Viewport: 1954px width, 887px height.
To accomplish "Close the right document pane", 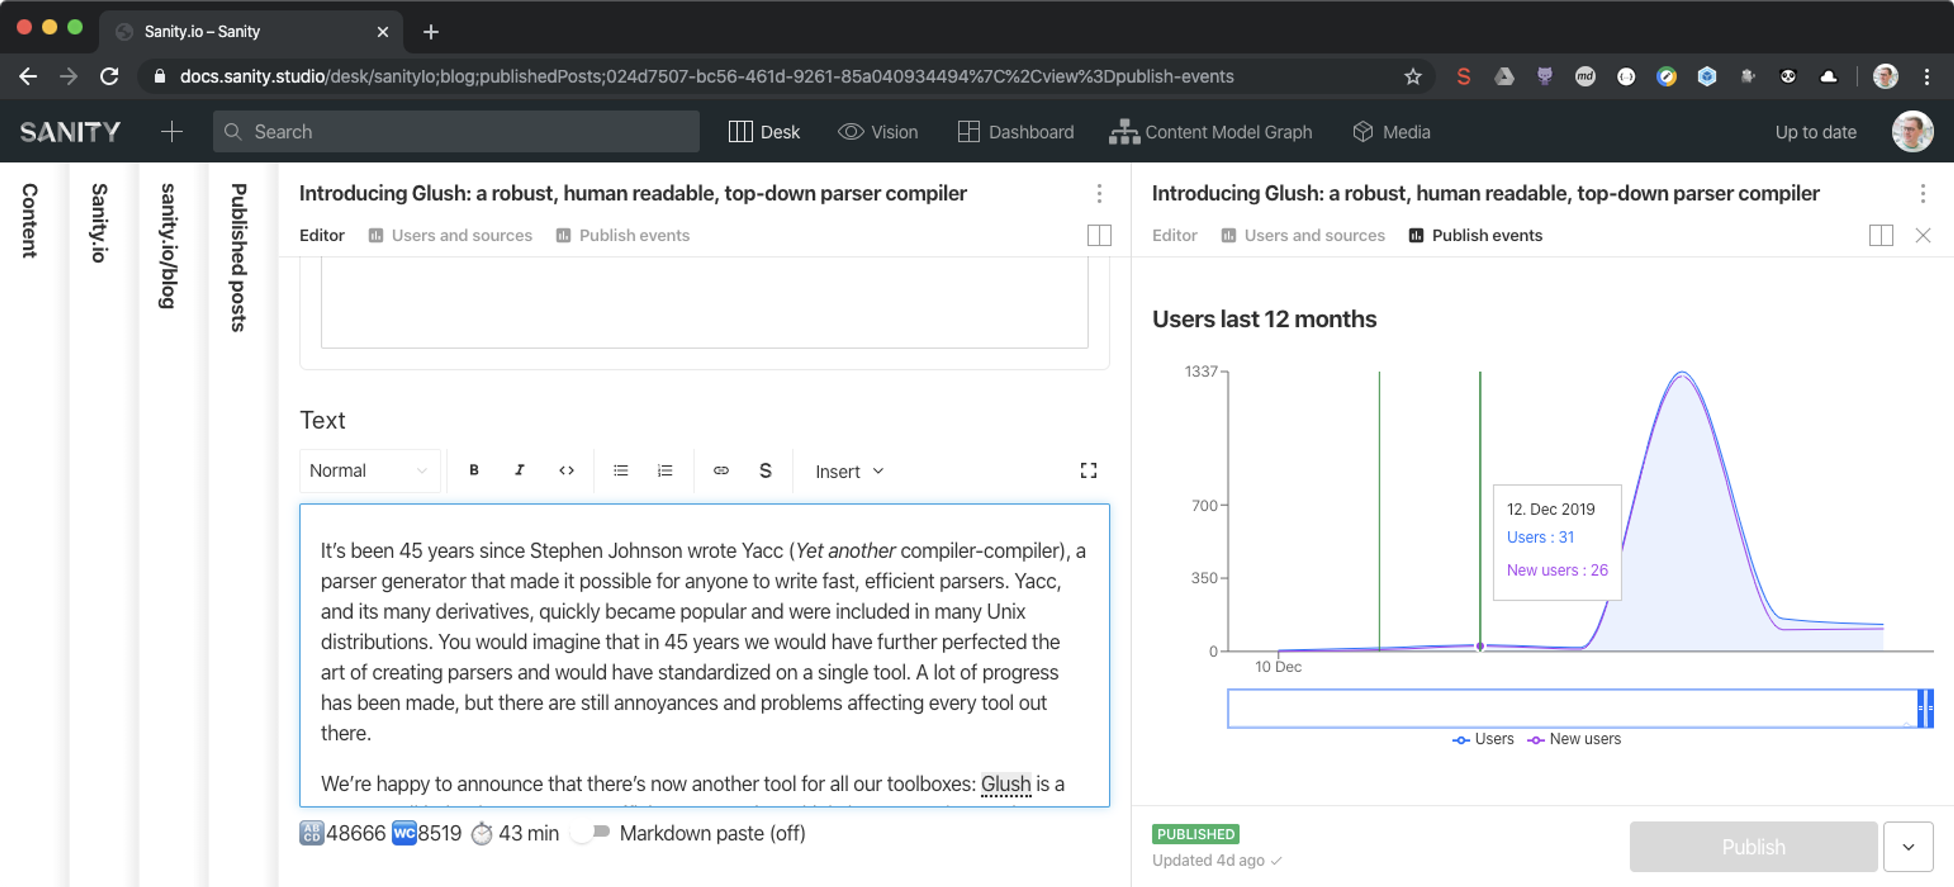I will [1923, 235].
